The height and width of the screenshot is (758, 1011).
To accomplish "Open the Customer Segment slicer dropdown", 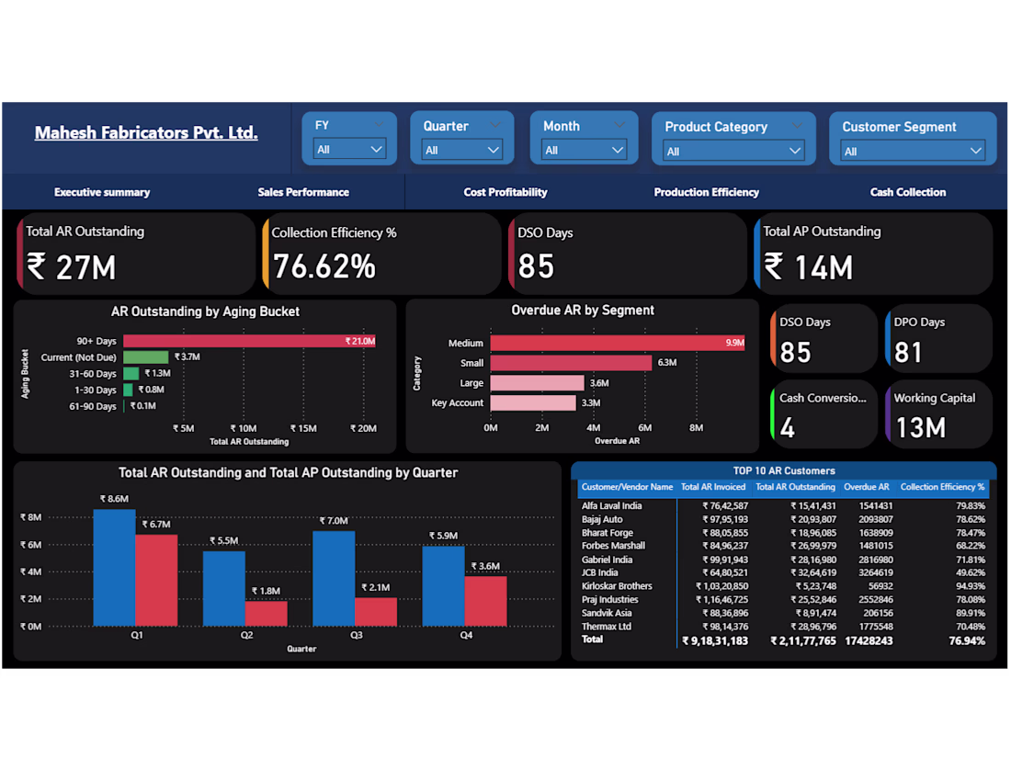I will [913, 152].
